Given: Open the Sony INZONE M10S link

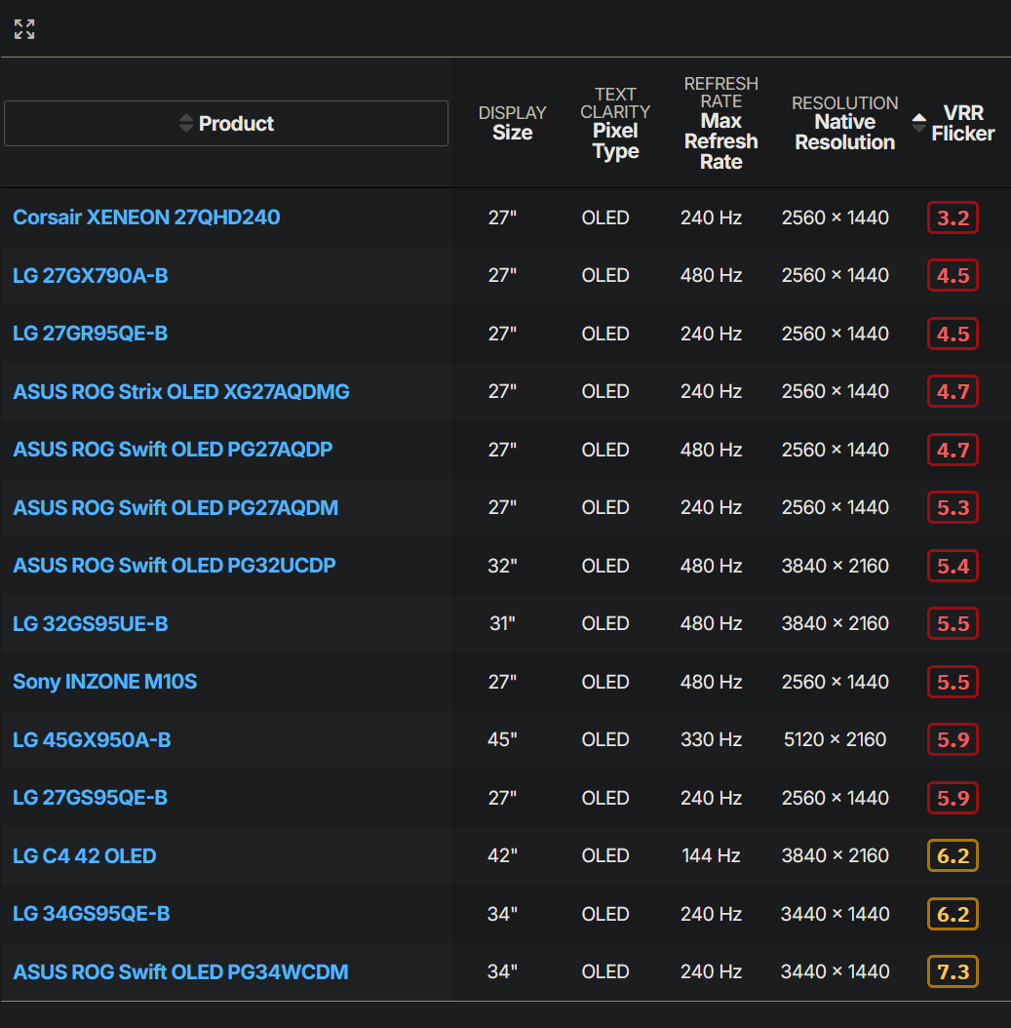Looking at the screenshot, I should pyautogui.click(x=105, y=682).
